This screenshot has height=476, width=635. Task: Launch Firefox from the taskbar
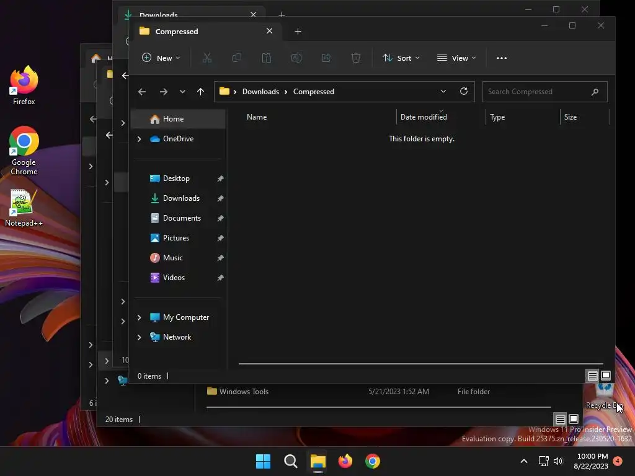point(345,461)
